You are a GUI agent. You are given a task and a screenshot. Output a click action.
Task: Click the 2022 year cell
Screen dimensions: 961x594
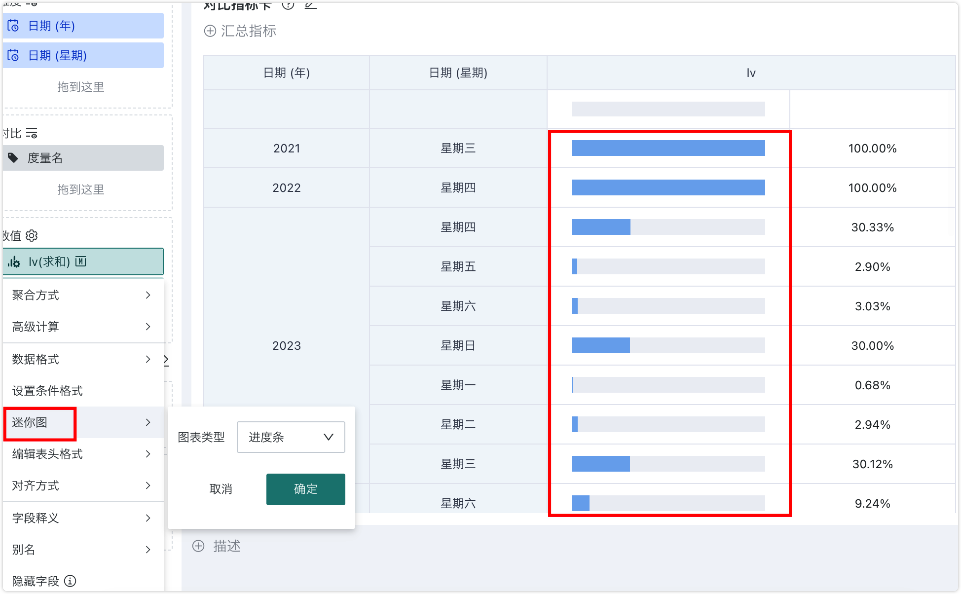coord(287,187)
